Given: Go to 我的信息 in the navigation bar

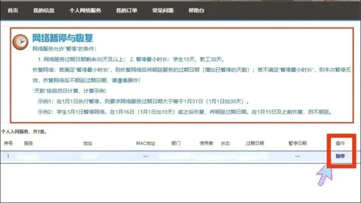Looking at the screenshot, I should pos(44,10).
